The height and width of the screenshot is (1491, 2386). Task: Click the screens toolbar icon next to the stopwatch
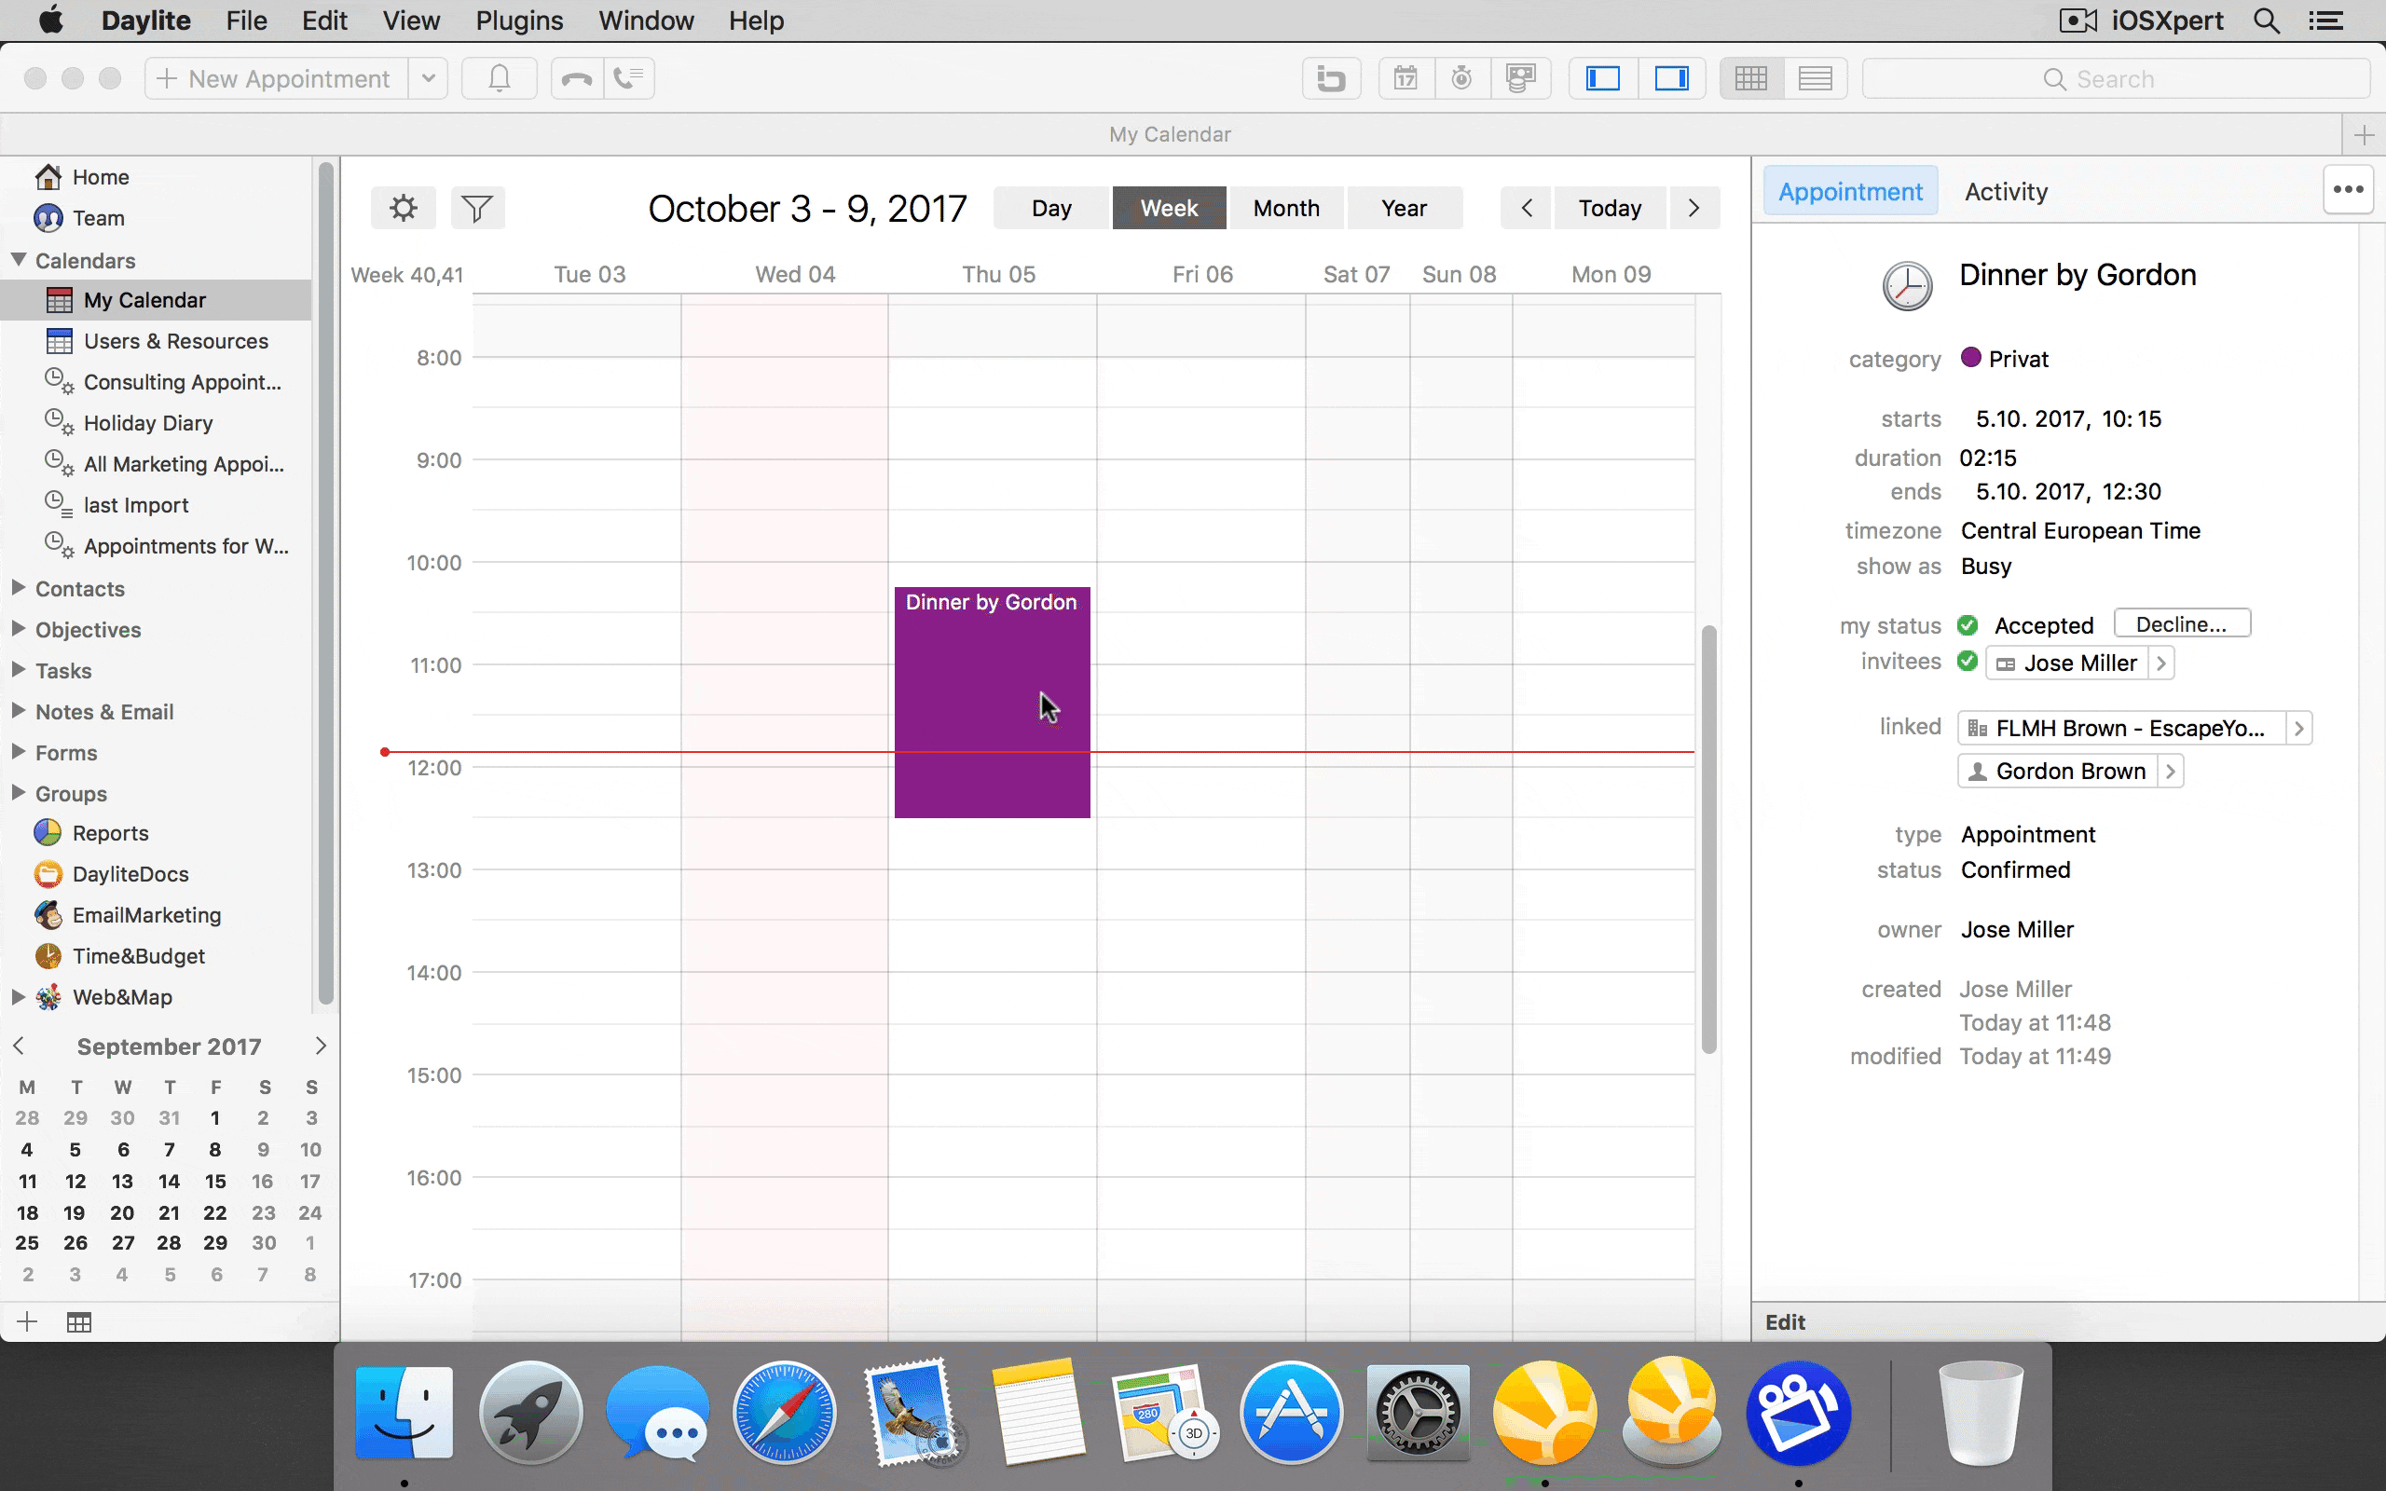[1521, 78]
